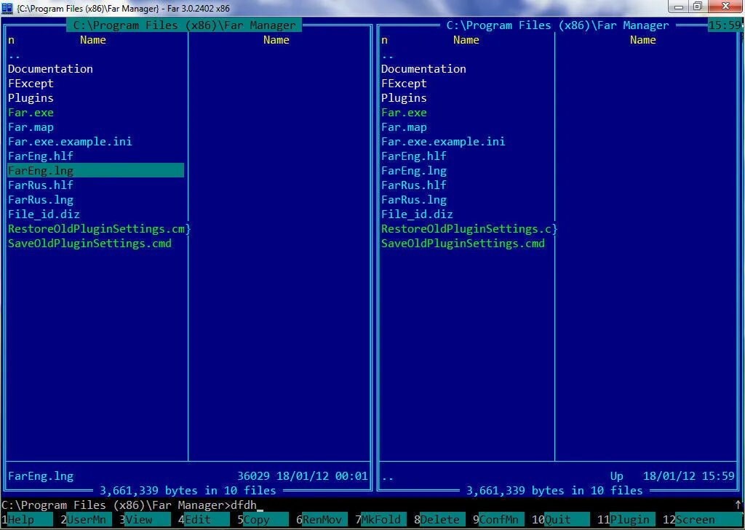Viewport: 745px width, 530px height.
Task: Click the 5 Copy key bar button
Action: (263, 520)
